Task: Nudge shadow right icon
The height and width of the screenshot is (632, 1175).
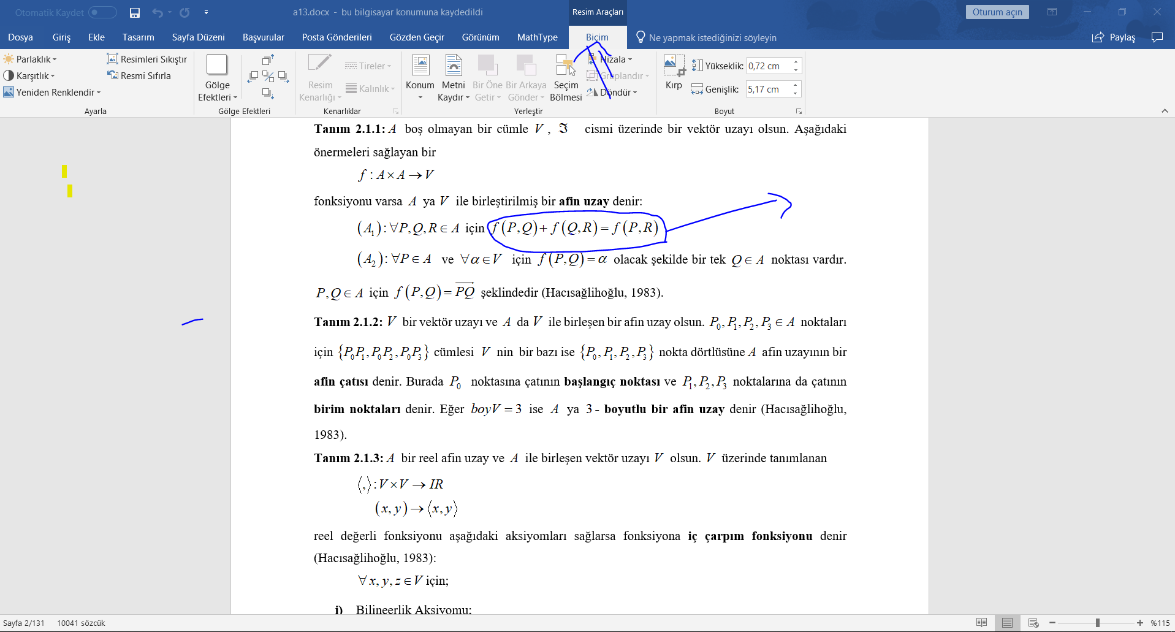Action: [283, 76]
